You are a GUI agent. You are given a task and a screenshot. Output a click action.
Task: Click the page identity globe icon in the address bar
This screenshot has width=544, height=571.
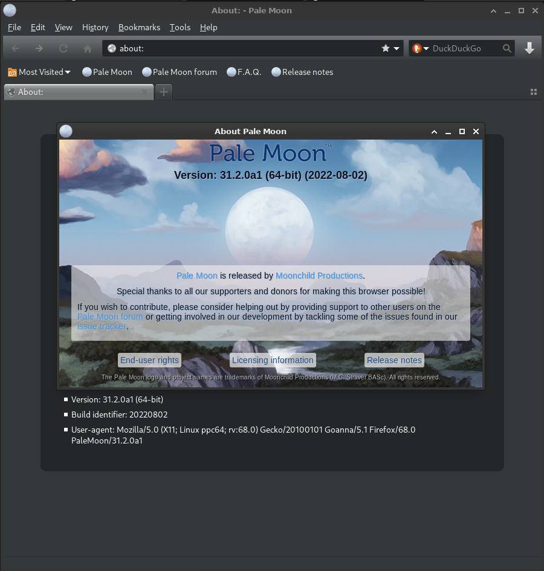pos(112,48)
